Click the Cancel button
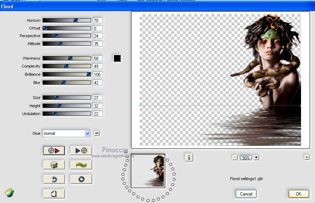 (x=246, y=194)
